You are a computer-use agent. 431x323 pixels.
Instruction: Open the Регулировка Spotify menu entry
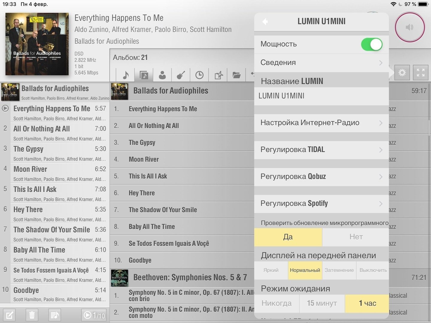321,204
